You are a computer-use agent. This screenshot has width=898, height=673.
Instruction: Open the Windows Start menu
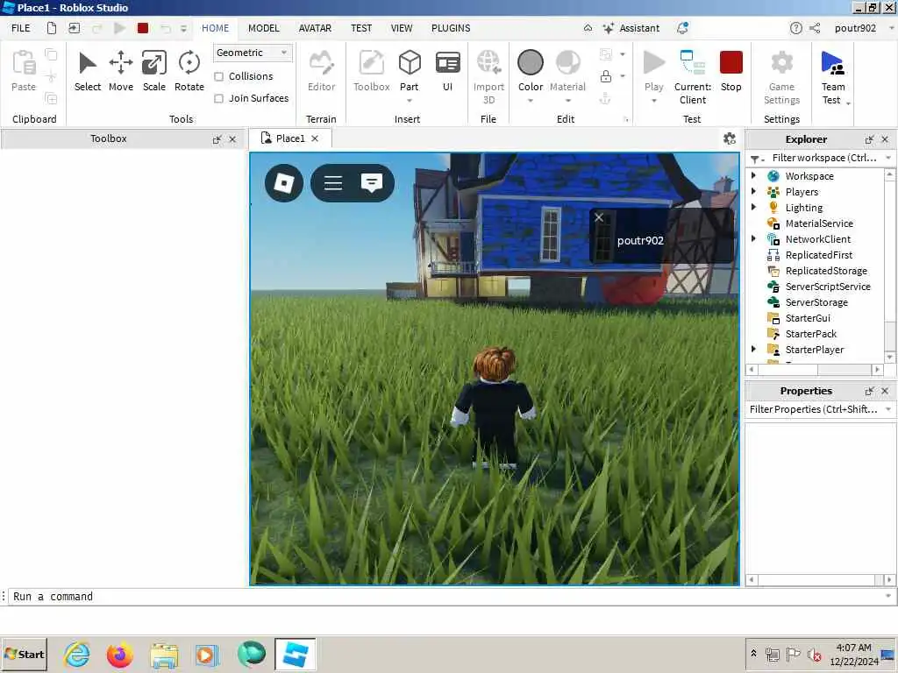coord(24,654)
